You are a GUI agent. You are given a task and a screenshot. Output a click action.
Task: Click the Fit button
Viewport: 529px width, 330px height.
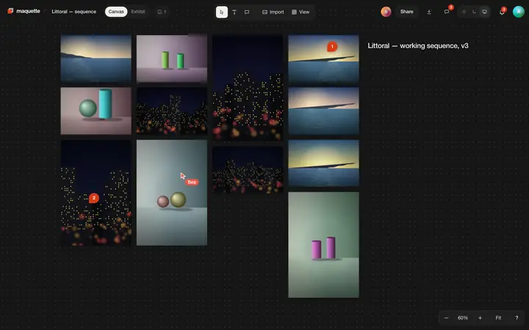coord(498,318)
